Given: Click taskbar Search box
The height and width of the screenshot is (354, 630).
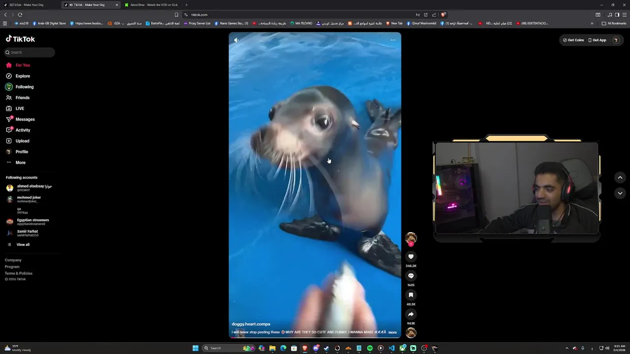Looking at the screenshot, I should point(227,348).
